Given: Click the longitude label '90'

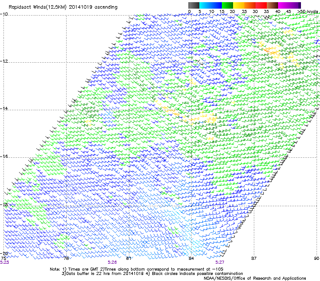Looking at the screenshot, I should coord(317,259).
